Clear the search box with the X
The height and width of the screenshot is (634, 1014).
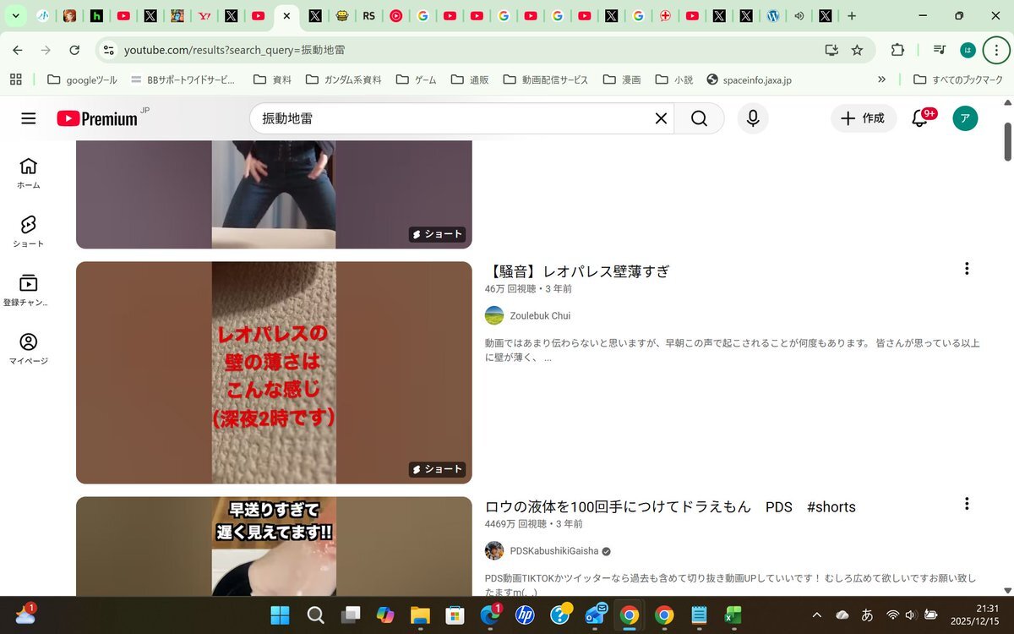pos(661,118)
